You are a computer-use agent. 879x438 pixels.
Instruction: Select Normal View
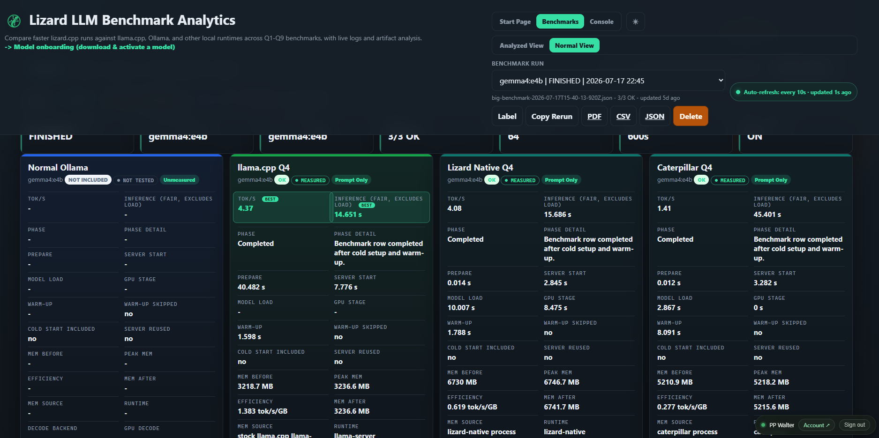[x=574, y=45]
